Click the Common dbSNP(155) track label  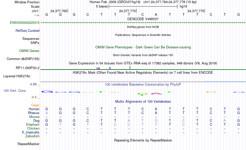[23, 59]
